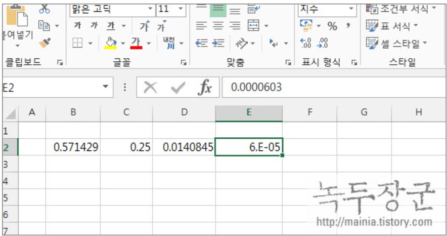Decrease decimal places

click(323, 43)
